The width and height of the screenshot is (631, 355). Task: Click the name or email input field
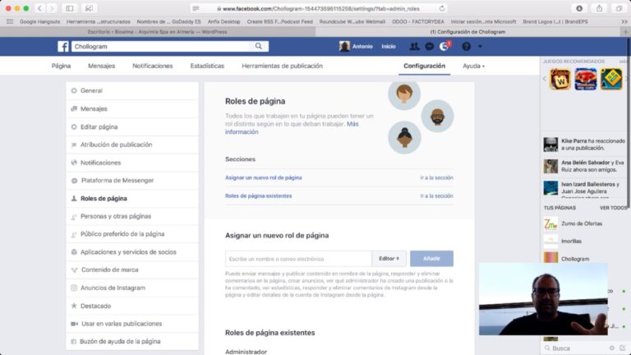tap(298, 259)
